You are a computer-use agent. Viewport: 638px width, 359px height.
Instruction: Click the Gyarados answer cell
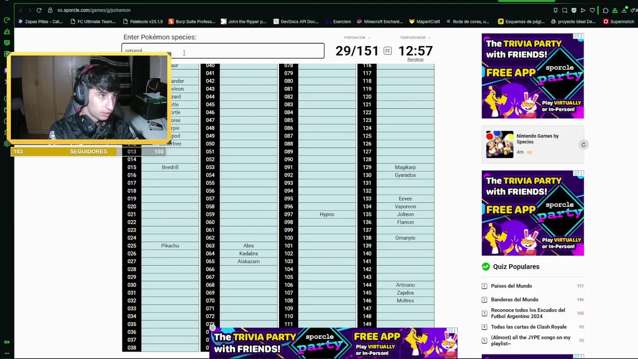[405, 175]
